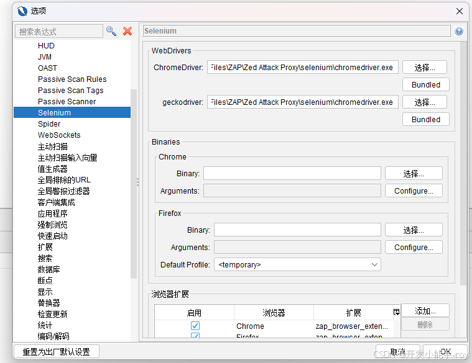Click the 启用 column header

(x=194, y=313)
